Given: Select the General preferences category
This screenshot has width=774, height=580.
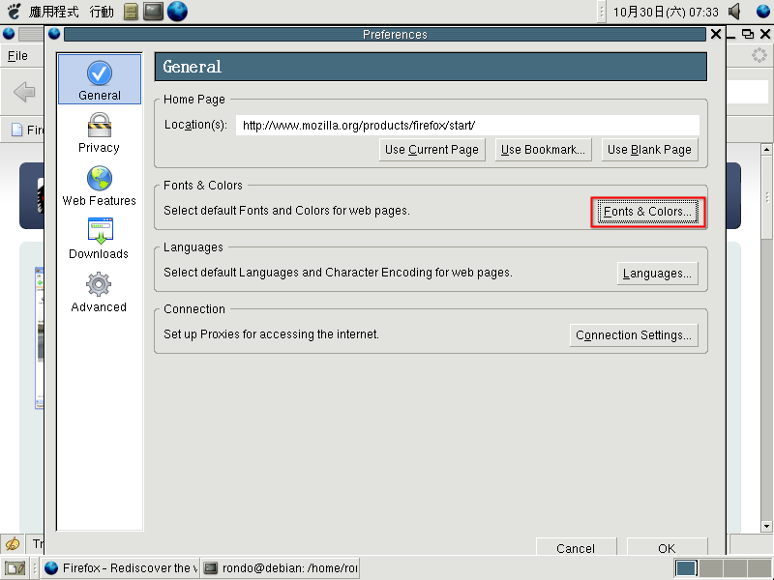Looking at the screenshot, I should [100, 80].
